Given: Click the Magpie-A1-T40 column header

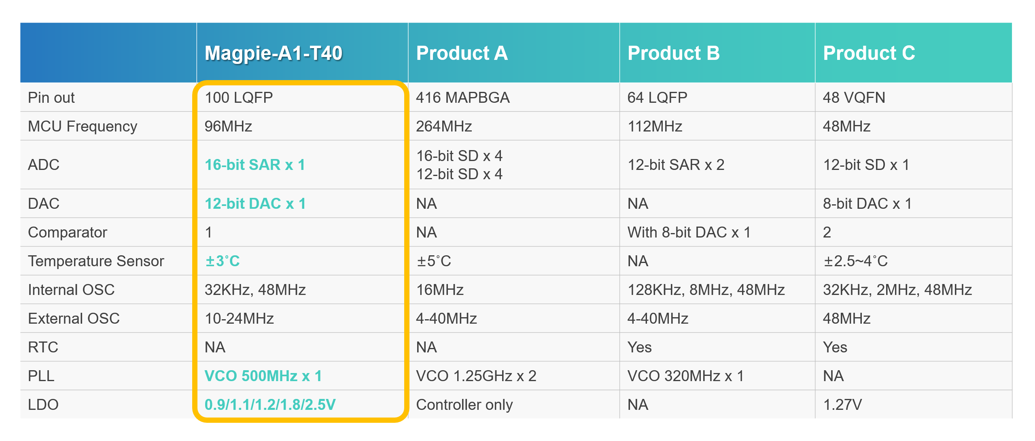Looking at the screenshot, I should (274, 53).
